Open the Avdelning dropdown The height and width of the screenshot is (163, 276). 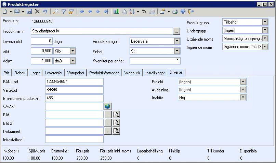tap(243, 89)
